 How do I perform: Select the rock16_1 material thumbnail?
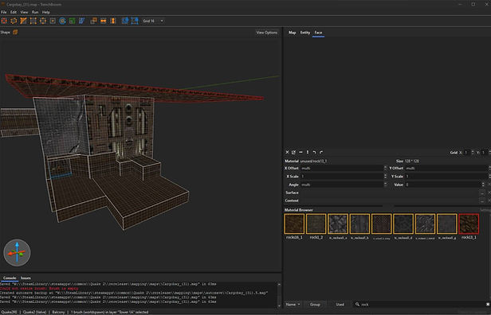pyautogui.click(x=294, y=224)
